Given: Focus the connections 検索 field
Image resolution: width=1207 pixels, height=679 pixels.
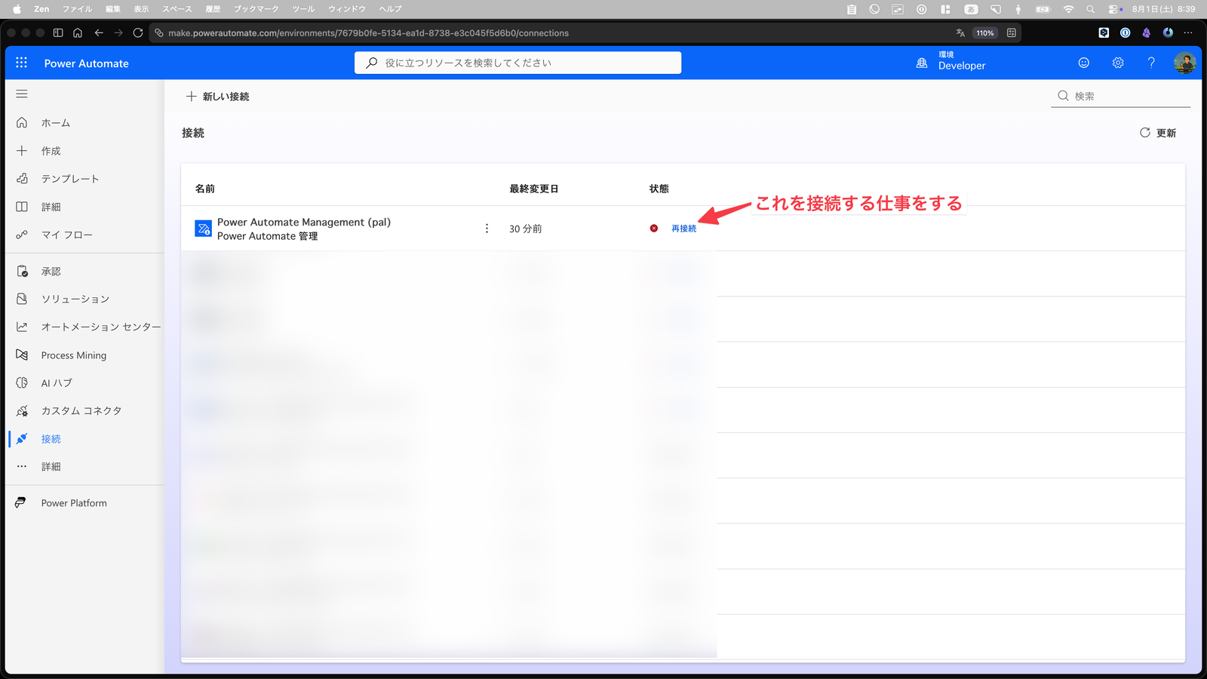Looking at the screenshot, I should point(1121,96).
